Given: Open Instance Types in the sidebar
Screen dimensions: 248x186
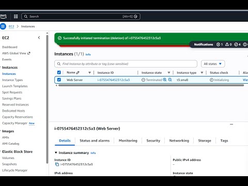Looking at the screenshot, I should point(12,80).
